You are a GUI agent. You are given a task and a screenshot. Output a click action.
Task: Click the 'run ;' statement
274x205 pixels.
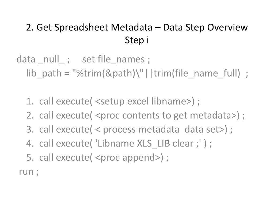pos(29,172)
